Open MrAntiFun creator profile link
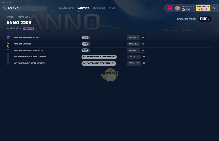The width and height of the screenshot is (219, 141). tap(15, 28)
